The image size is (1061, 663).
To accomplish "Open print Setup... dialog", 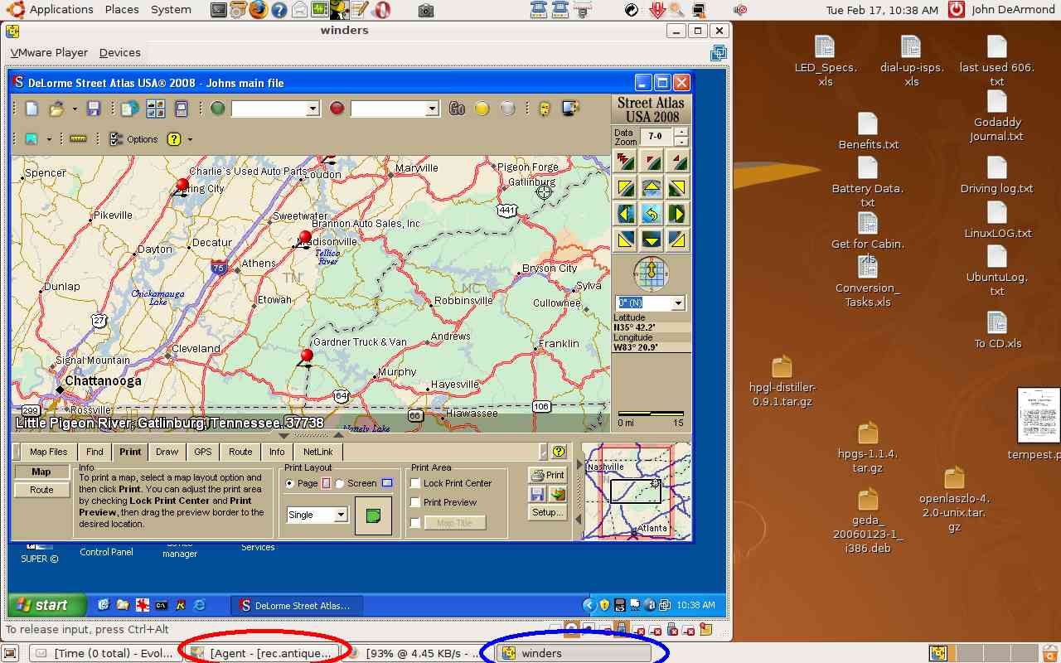I will pos(547,512).
